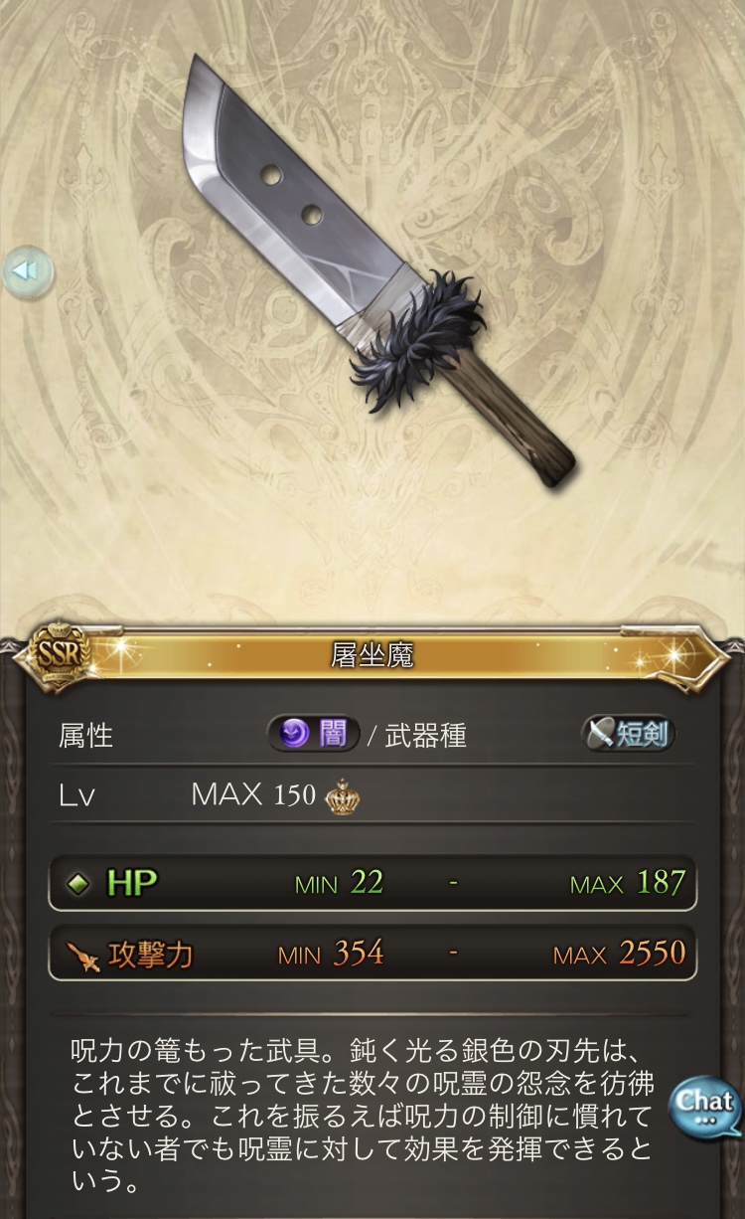Tap the back arrow bubble
The image size is (745, 1219).
pos(27,271)
